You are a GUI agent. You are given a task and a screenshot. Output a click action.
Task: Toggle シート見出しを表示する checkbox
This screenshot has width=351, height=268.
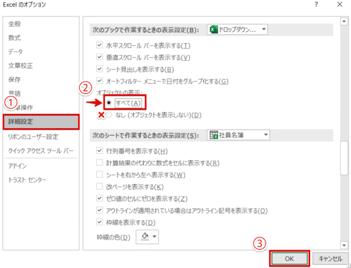tap(100, 69)
